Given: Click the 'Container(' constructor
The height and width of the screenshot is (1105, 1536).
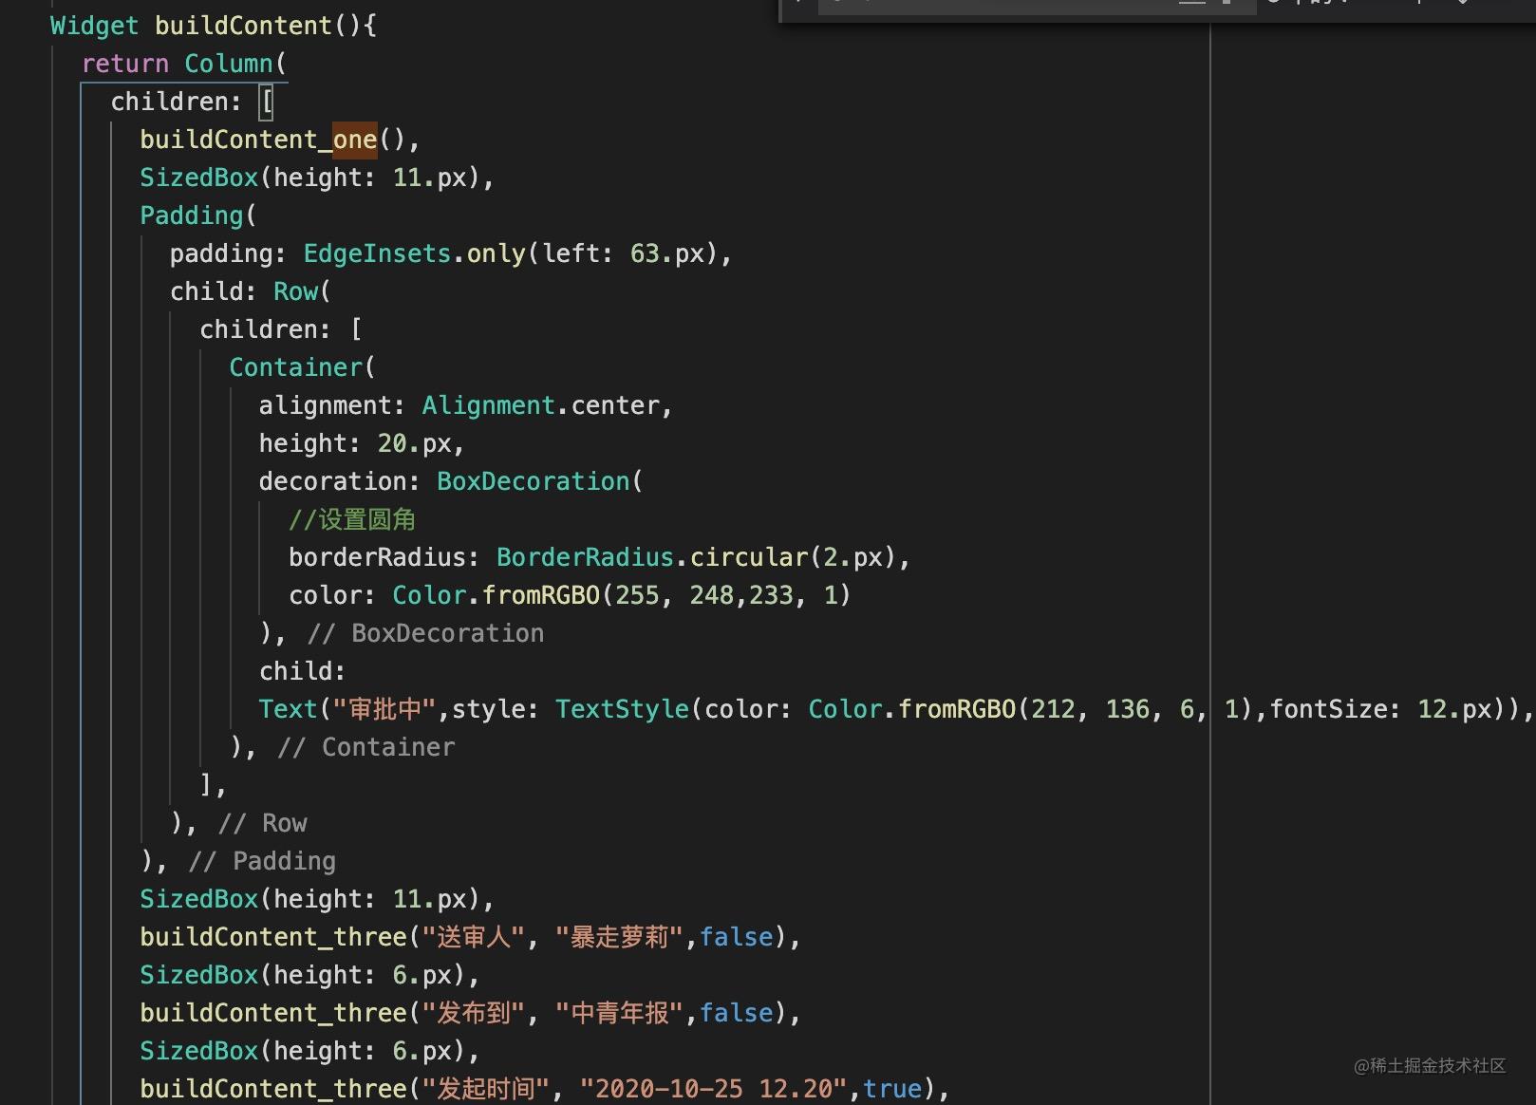Looking at the screenshot, I should (302, 367).
